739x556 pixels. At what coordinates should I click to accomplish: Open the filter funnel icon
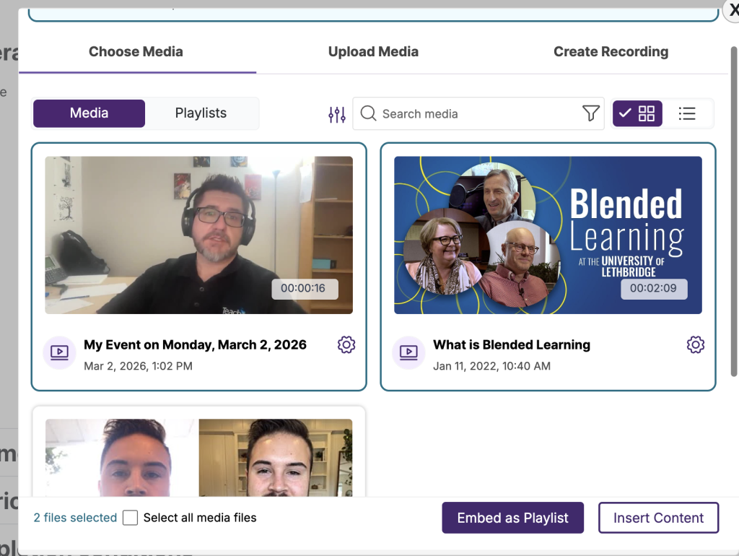coord(590,113)
